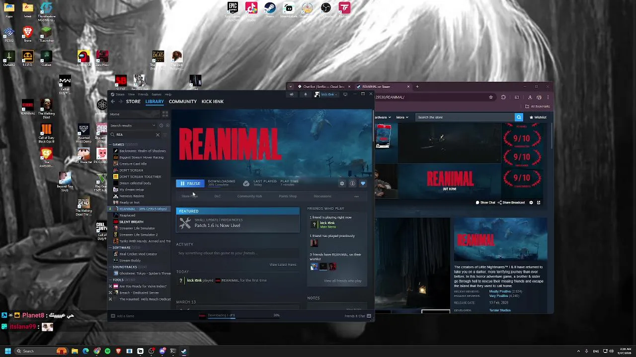Focus the library search field containing REA

click(134, 135)
